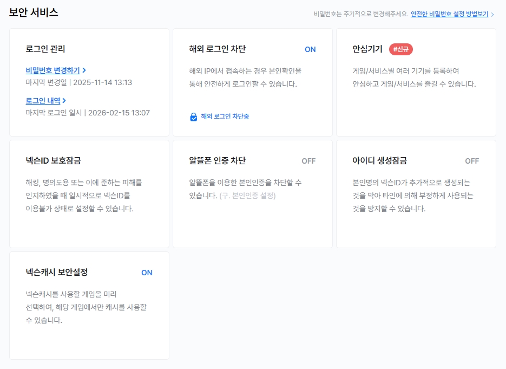Toggle the ON status of 해외 로그인 차단

coord(310,49)
